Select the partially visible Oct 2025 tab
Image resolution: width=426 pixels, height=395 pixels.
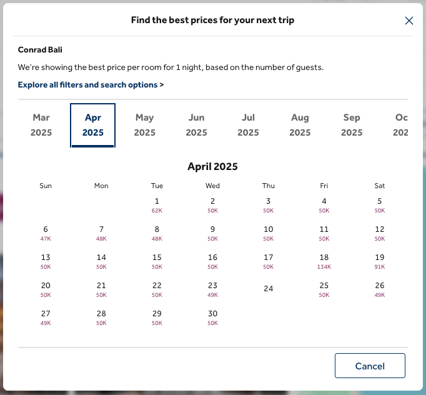400,125
